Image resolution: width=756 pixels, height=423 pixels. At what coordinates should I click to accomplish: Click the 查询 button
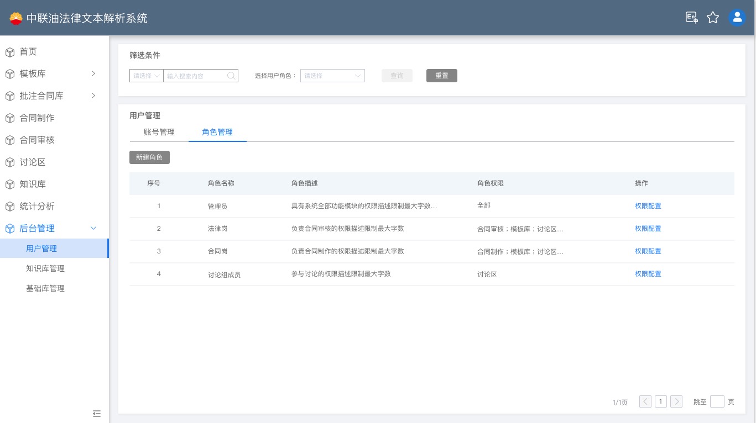tap(397, 76)
